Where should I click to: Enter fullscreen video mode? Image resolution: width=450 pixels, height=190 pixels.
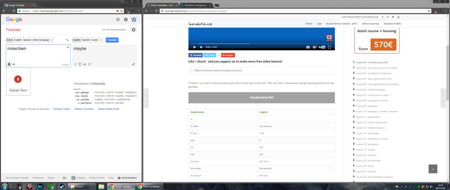tap(329, 47)
